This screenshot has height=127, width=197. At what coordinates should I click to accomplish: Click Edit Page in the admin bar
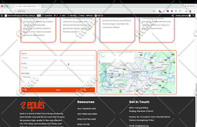[72, 16]
